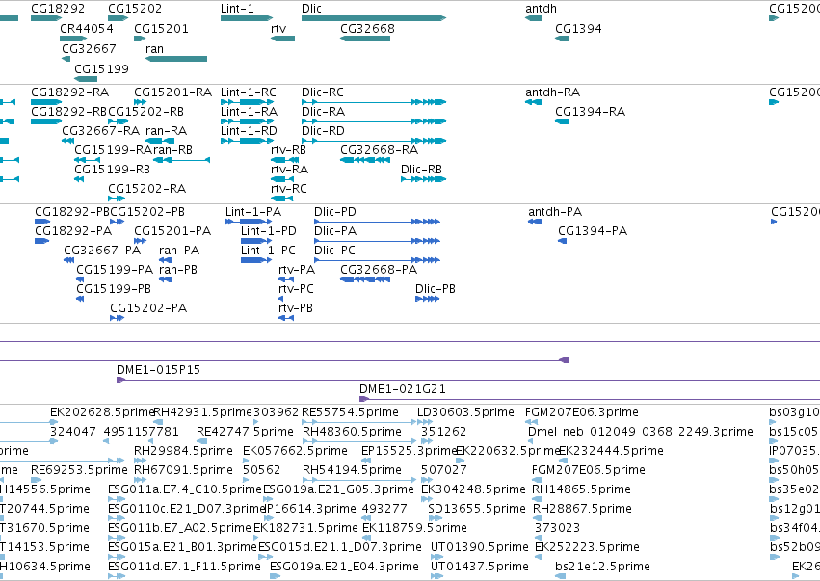Select the CG1394-PA protein label
The height and width of the screenshot is (581, 820).
593,231
